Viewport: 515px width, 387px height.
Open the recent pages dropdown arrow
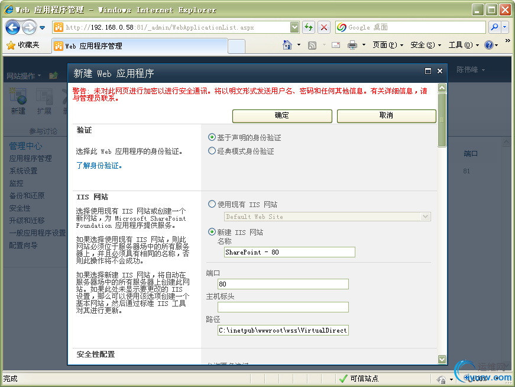pyautogui.click(x=43, y=28)
